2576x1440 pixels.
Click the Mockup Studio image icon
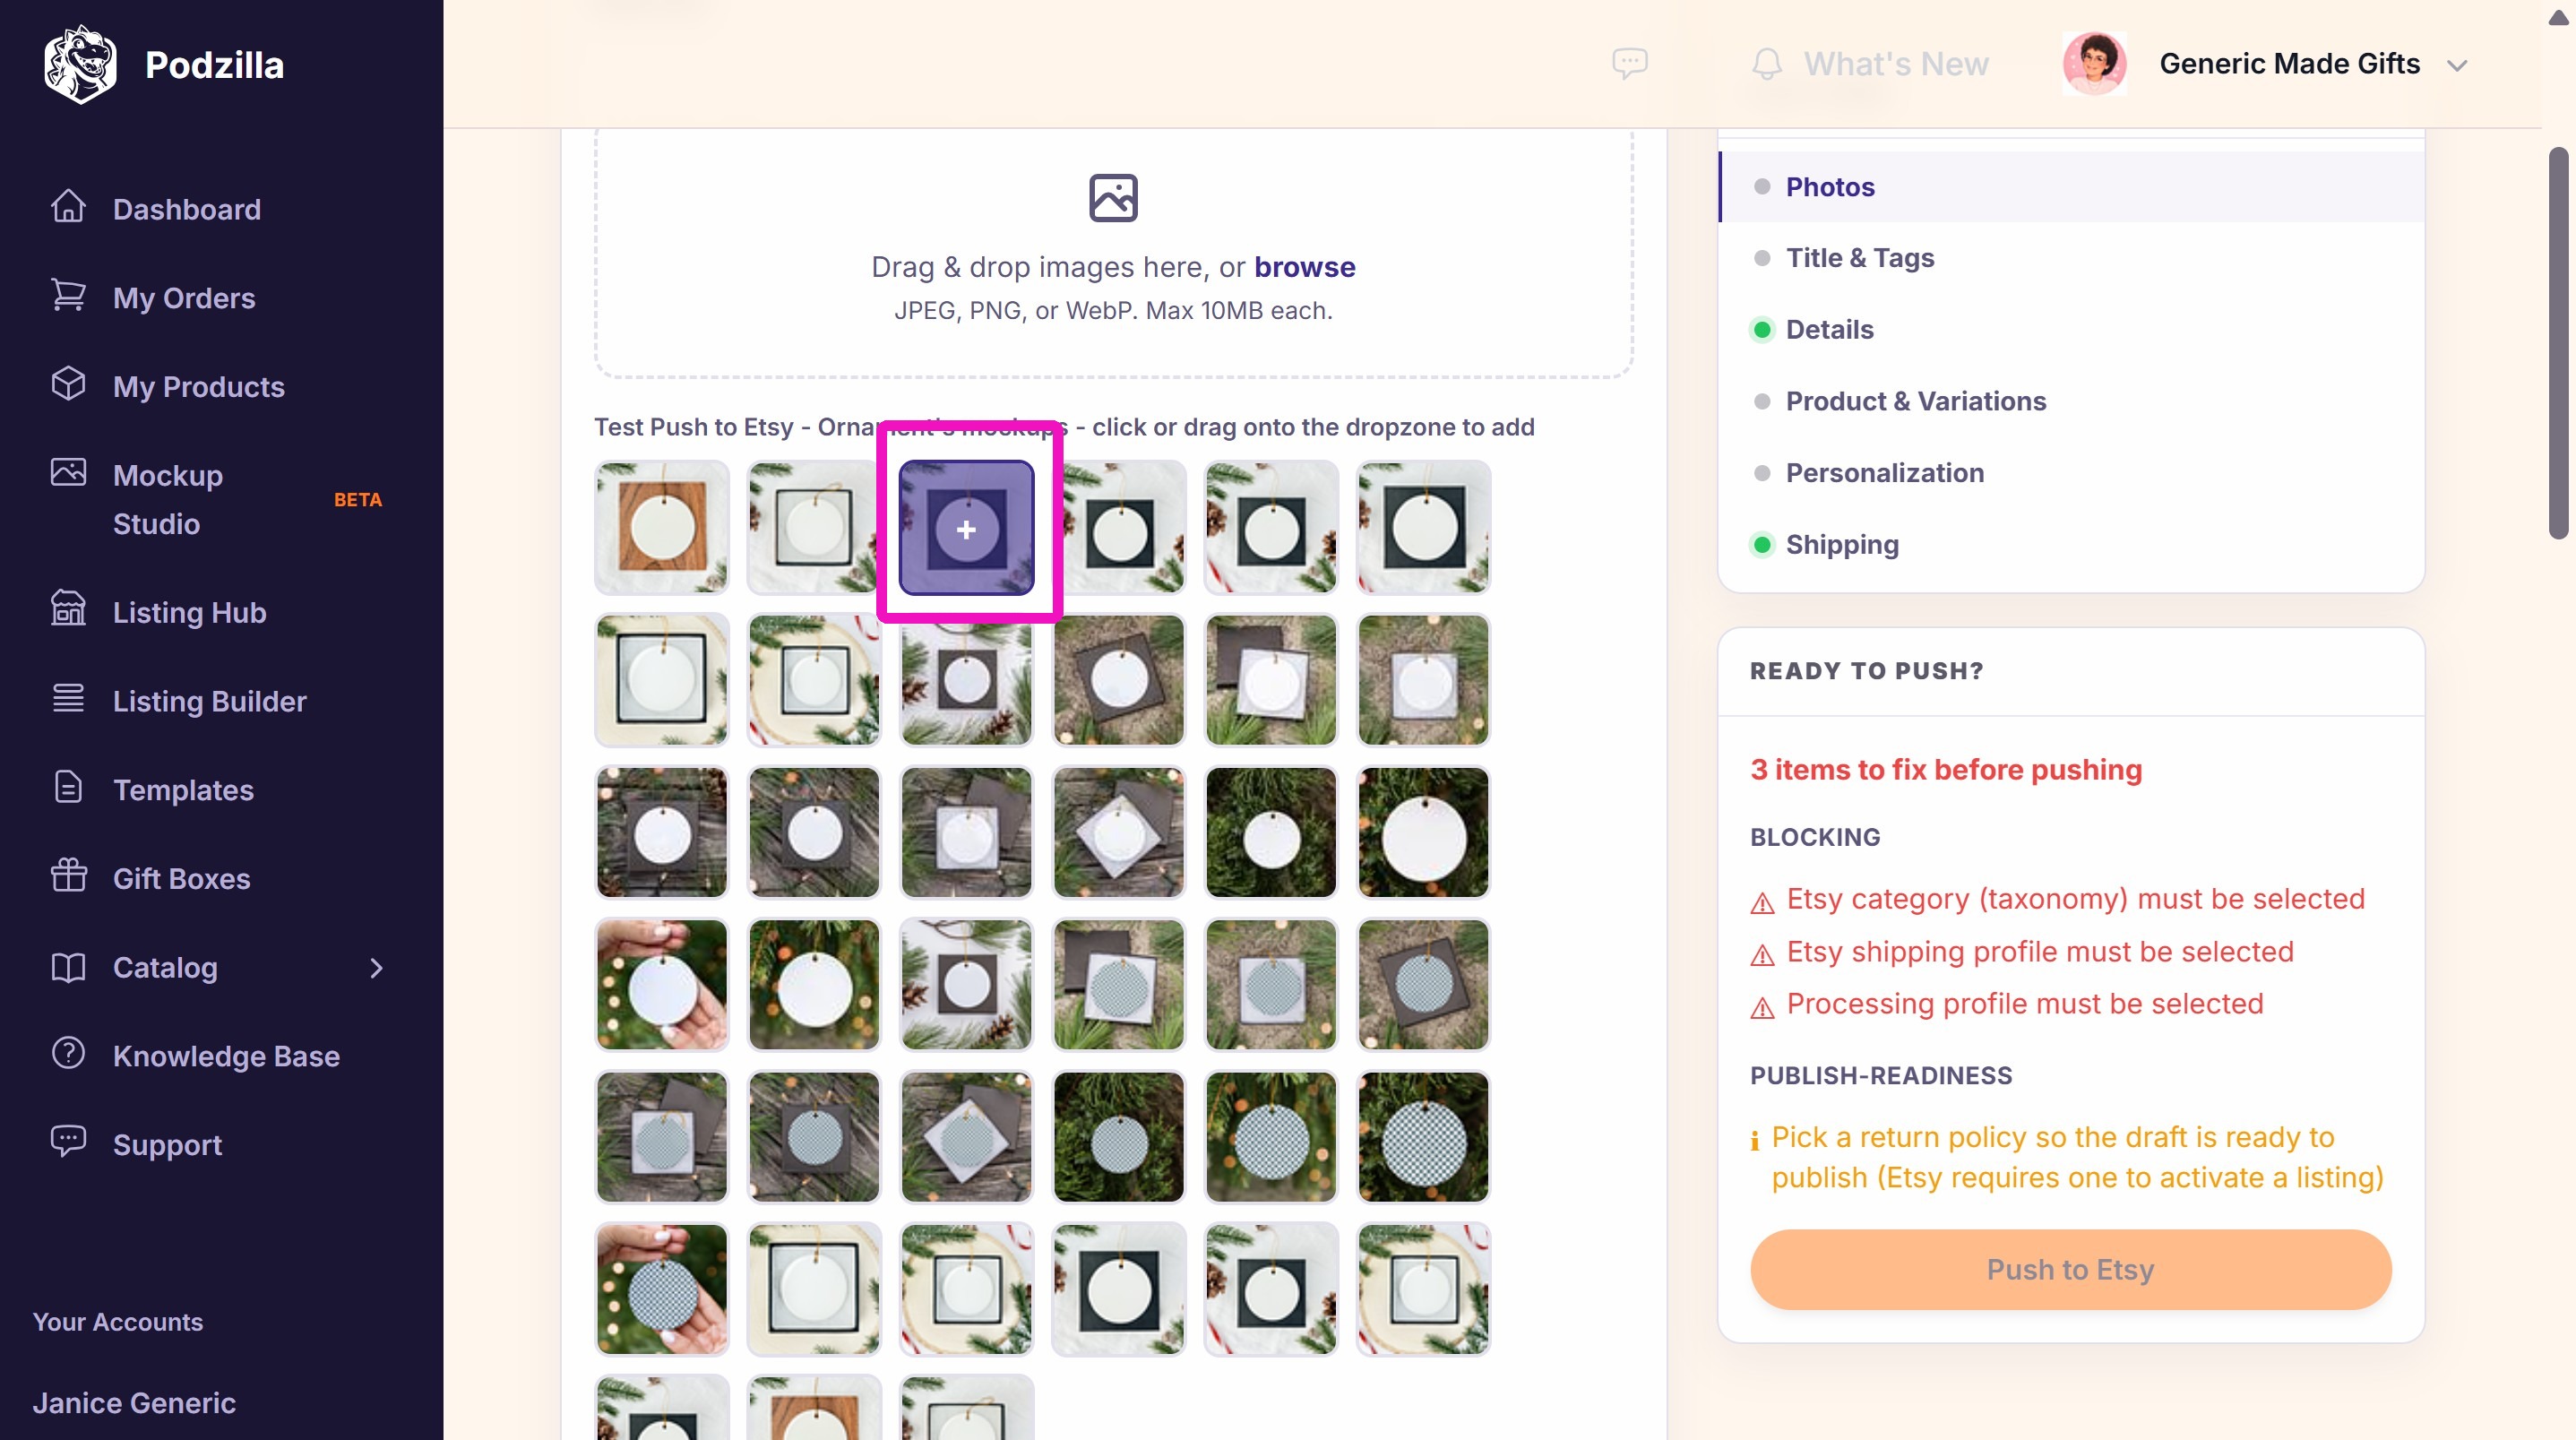(x=68, y=472)
